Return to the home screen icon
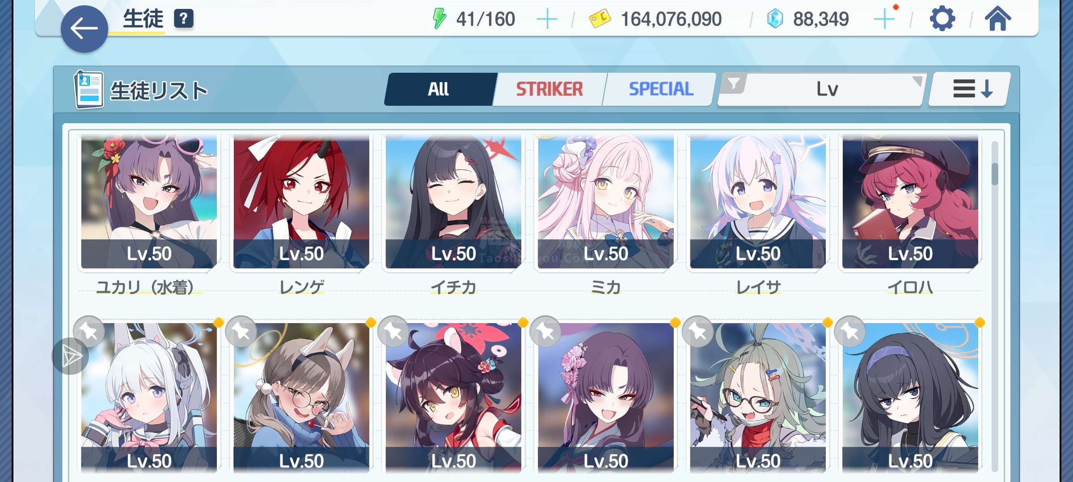 click(997, 19)
